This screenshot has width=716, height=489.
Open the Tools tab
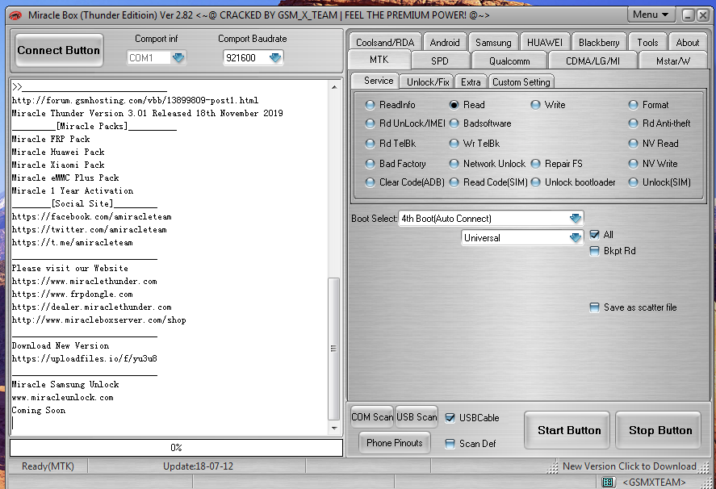[x=647, y=43]
